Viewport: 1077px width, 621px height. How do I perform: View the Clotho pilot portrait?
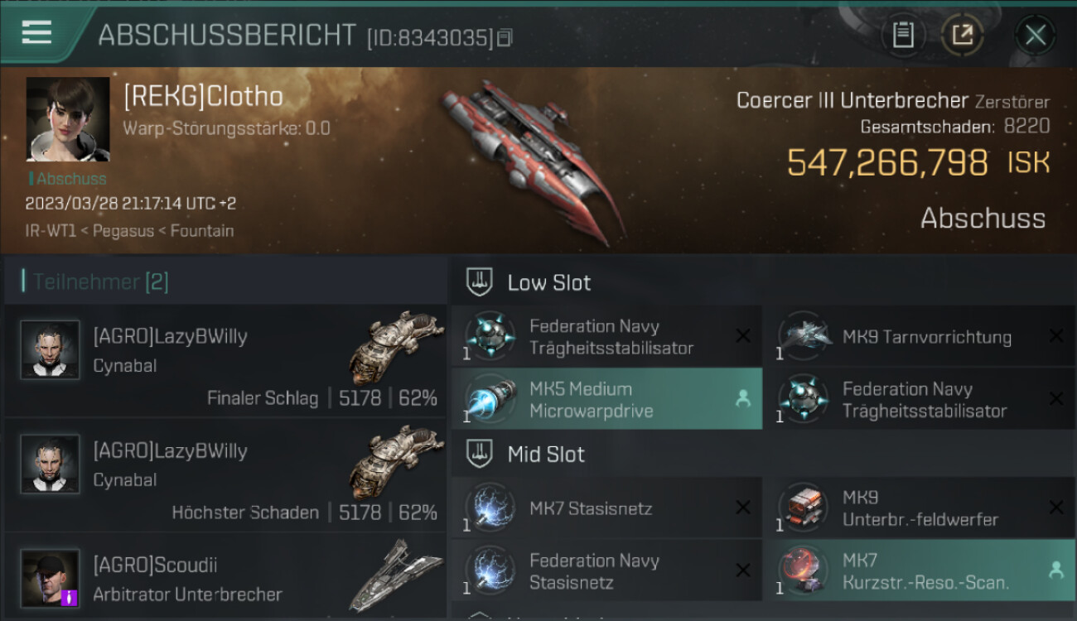point(68,119)
